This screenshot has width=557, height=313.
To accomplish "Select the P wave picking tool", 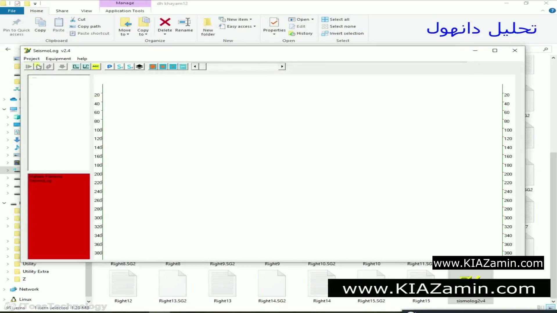I will click(109, 66).
